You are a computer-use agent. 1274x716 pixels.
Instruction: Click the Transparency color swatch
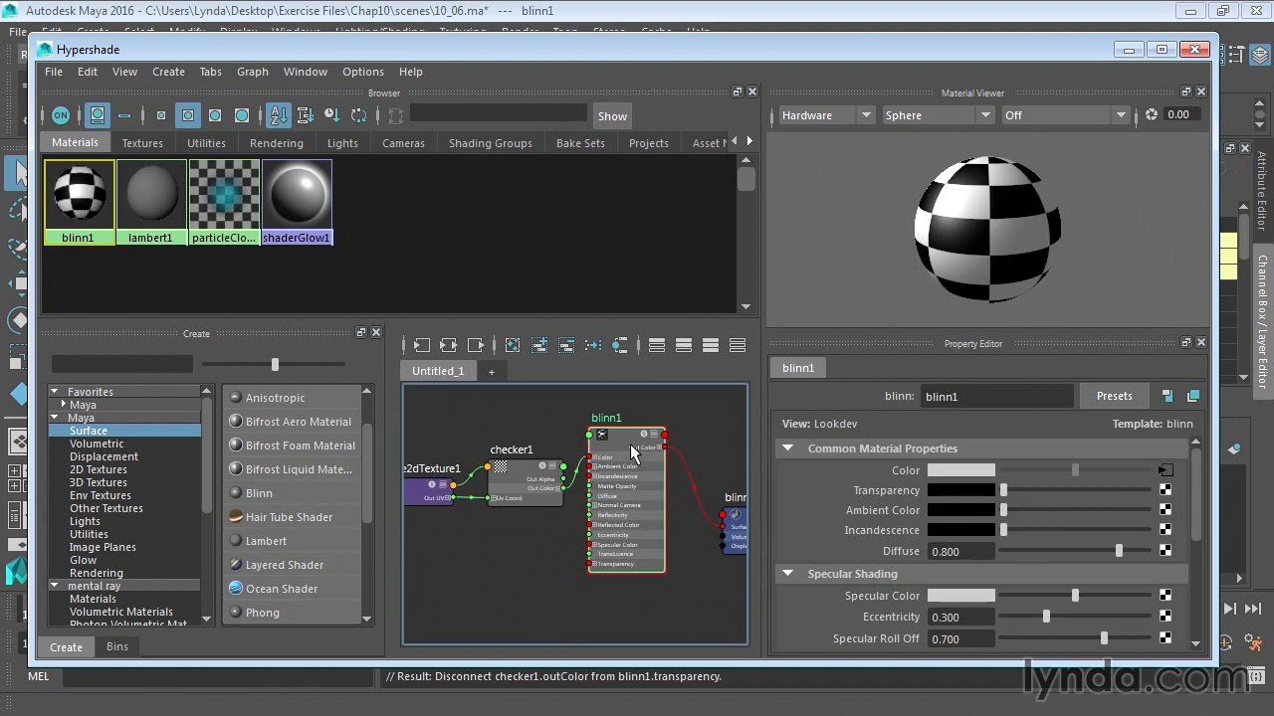pyautogui.click(x=960, y=490)
